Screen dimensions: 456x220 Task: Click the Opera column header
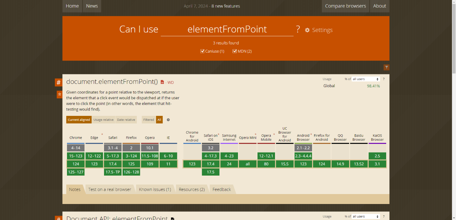[150, 138]
